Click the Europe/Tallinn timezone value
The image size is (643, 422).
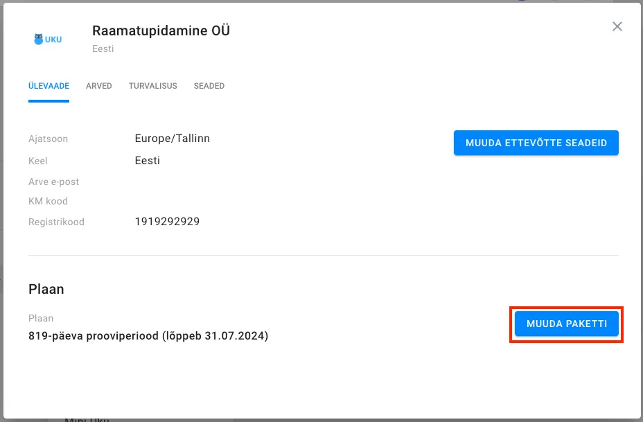[x=172, y=139]
